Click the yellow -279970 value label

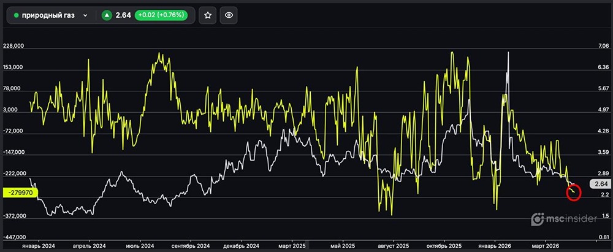(21, 193)
